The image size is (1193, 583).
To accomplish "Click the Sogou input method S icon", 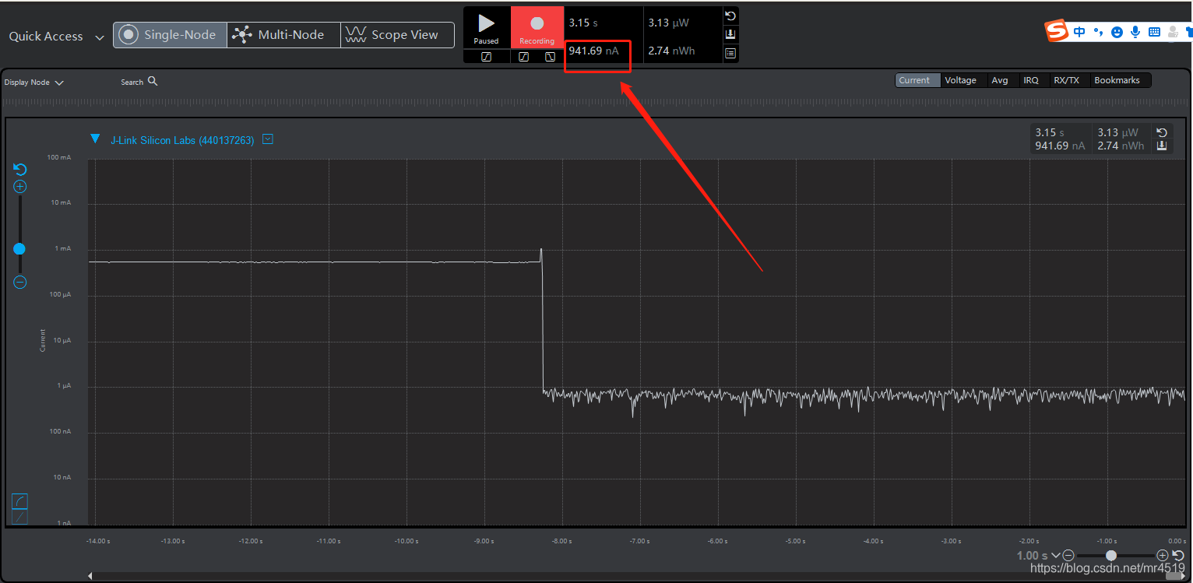I will coord(1056,32).
